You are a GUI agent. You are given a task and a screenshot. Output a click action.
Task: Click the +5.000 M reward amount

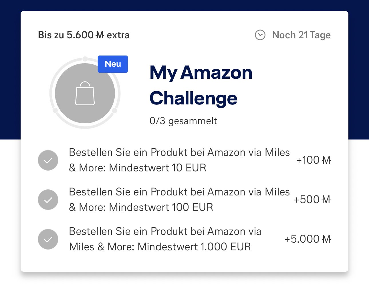[307, 239]
